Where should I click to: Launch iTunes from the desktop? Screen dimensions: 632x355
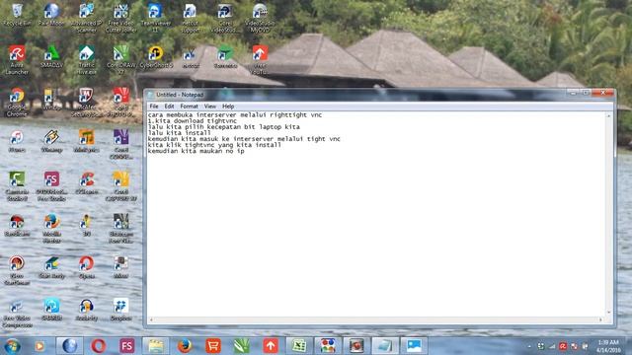click(17, 141)
